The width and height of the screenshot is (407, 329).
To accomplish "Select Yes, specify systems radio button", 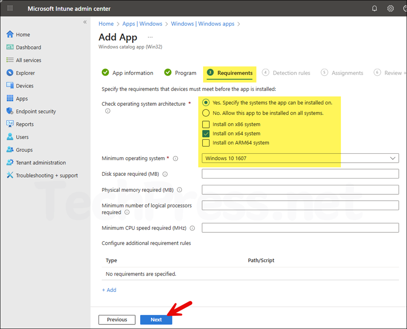I will (206, 103).
